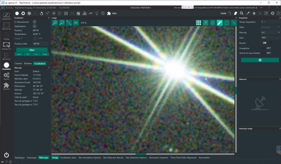Set image zoom to 1:1
Image resolution: width=281 pixels, height=164 pixels.
click(76, 23)
